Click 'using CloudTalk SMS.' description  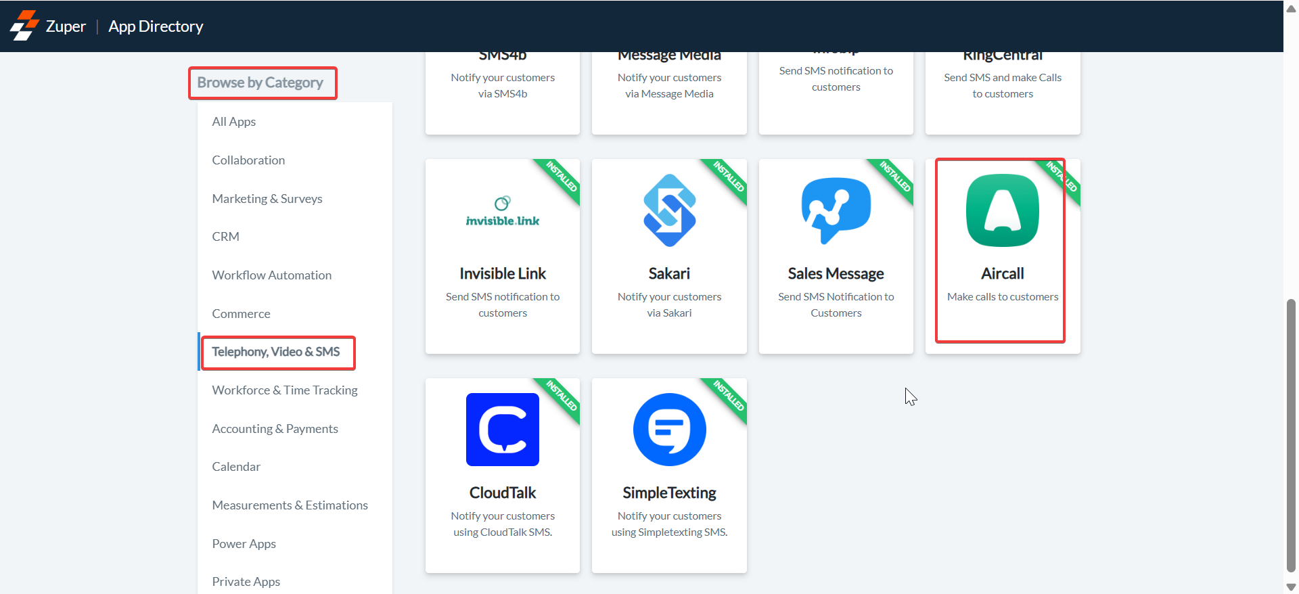[x=503, y=532]
